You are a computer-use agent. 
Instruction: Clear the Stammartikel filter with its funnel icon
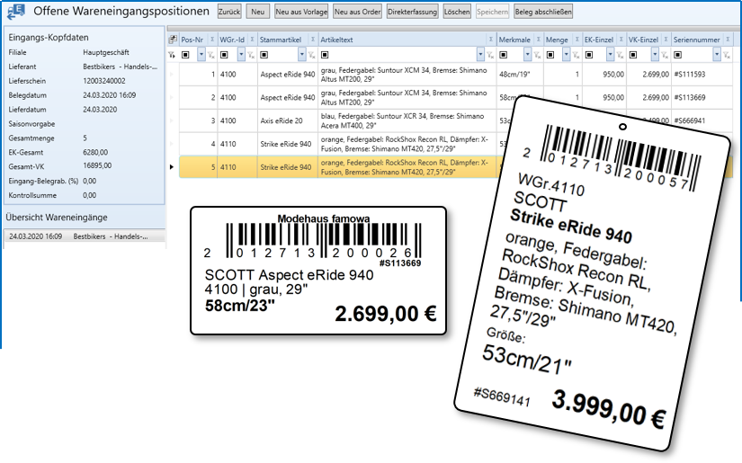tap(312, 56)
